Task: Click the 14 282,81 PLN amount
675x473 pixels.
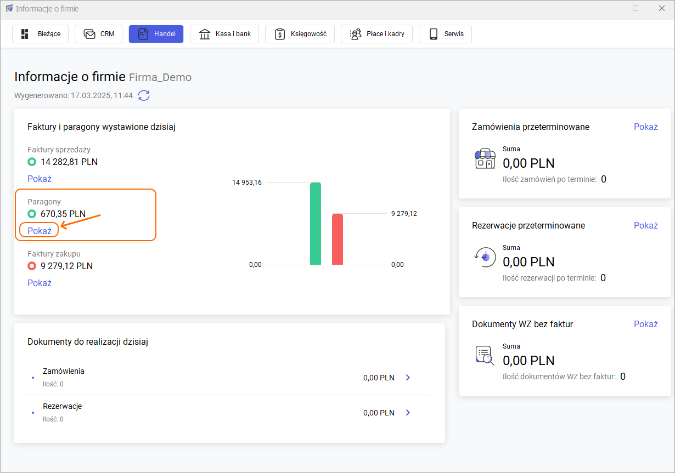Action: click(69, 162)
